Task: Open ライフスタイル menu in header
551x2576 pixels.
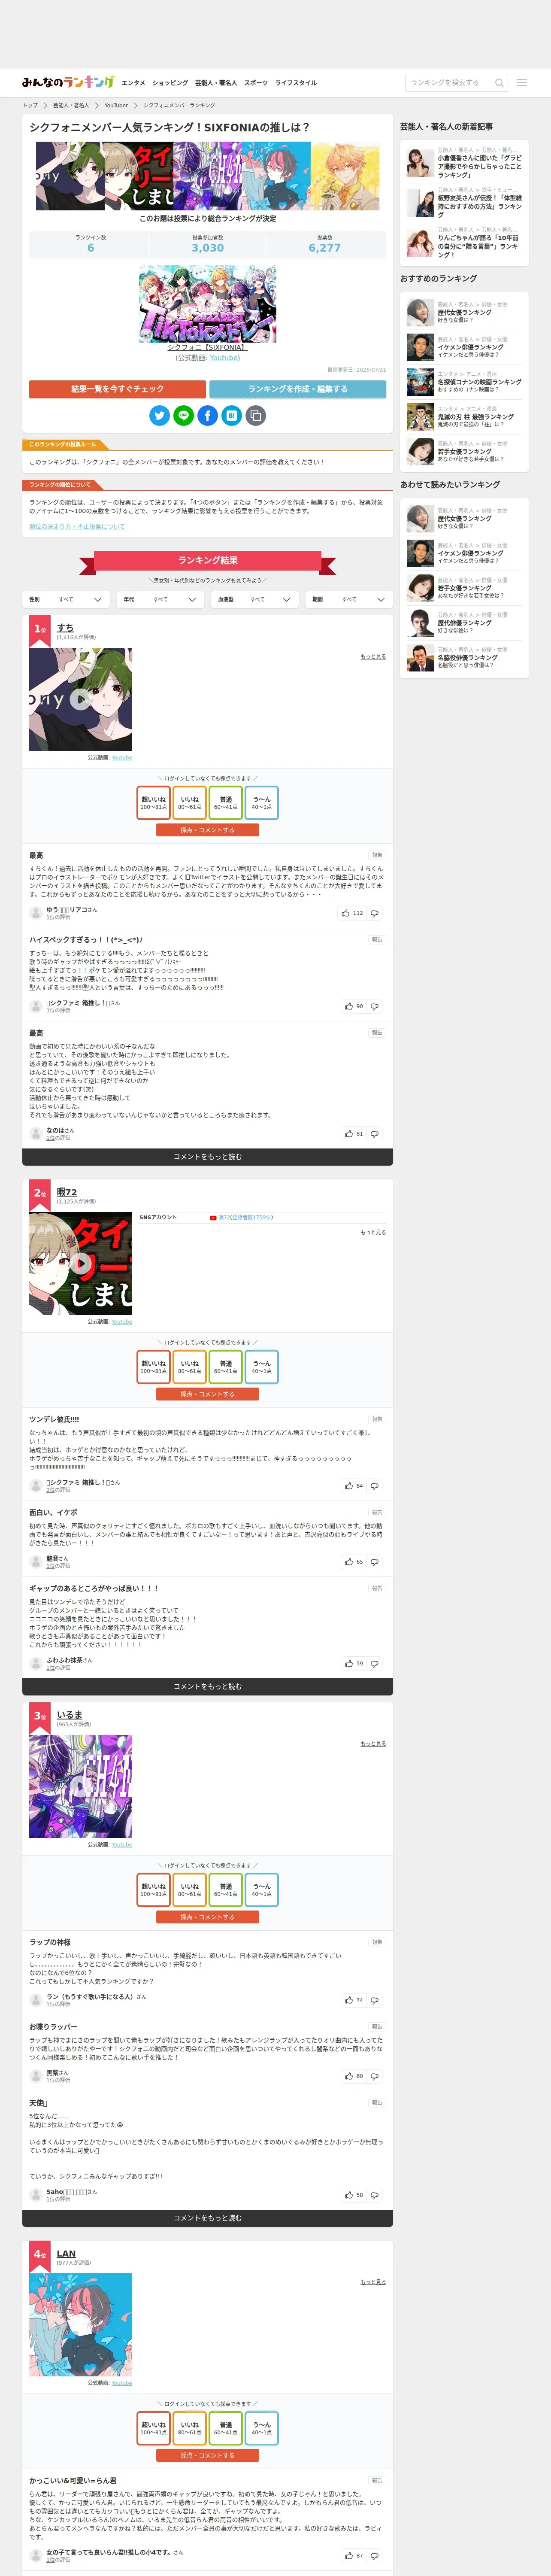Action: coord(296,83)
